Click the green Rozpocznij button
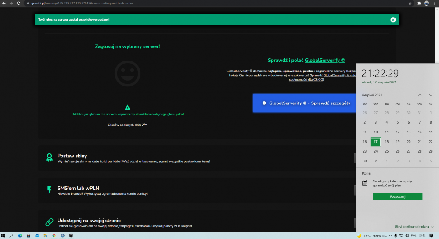Screen dimensions: 439x239 pos(398,196)
